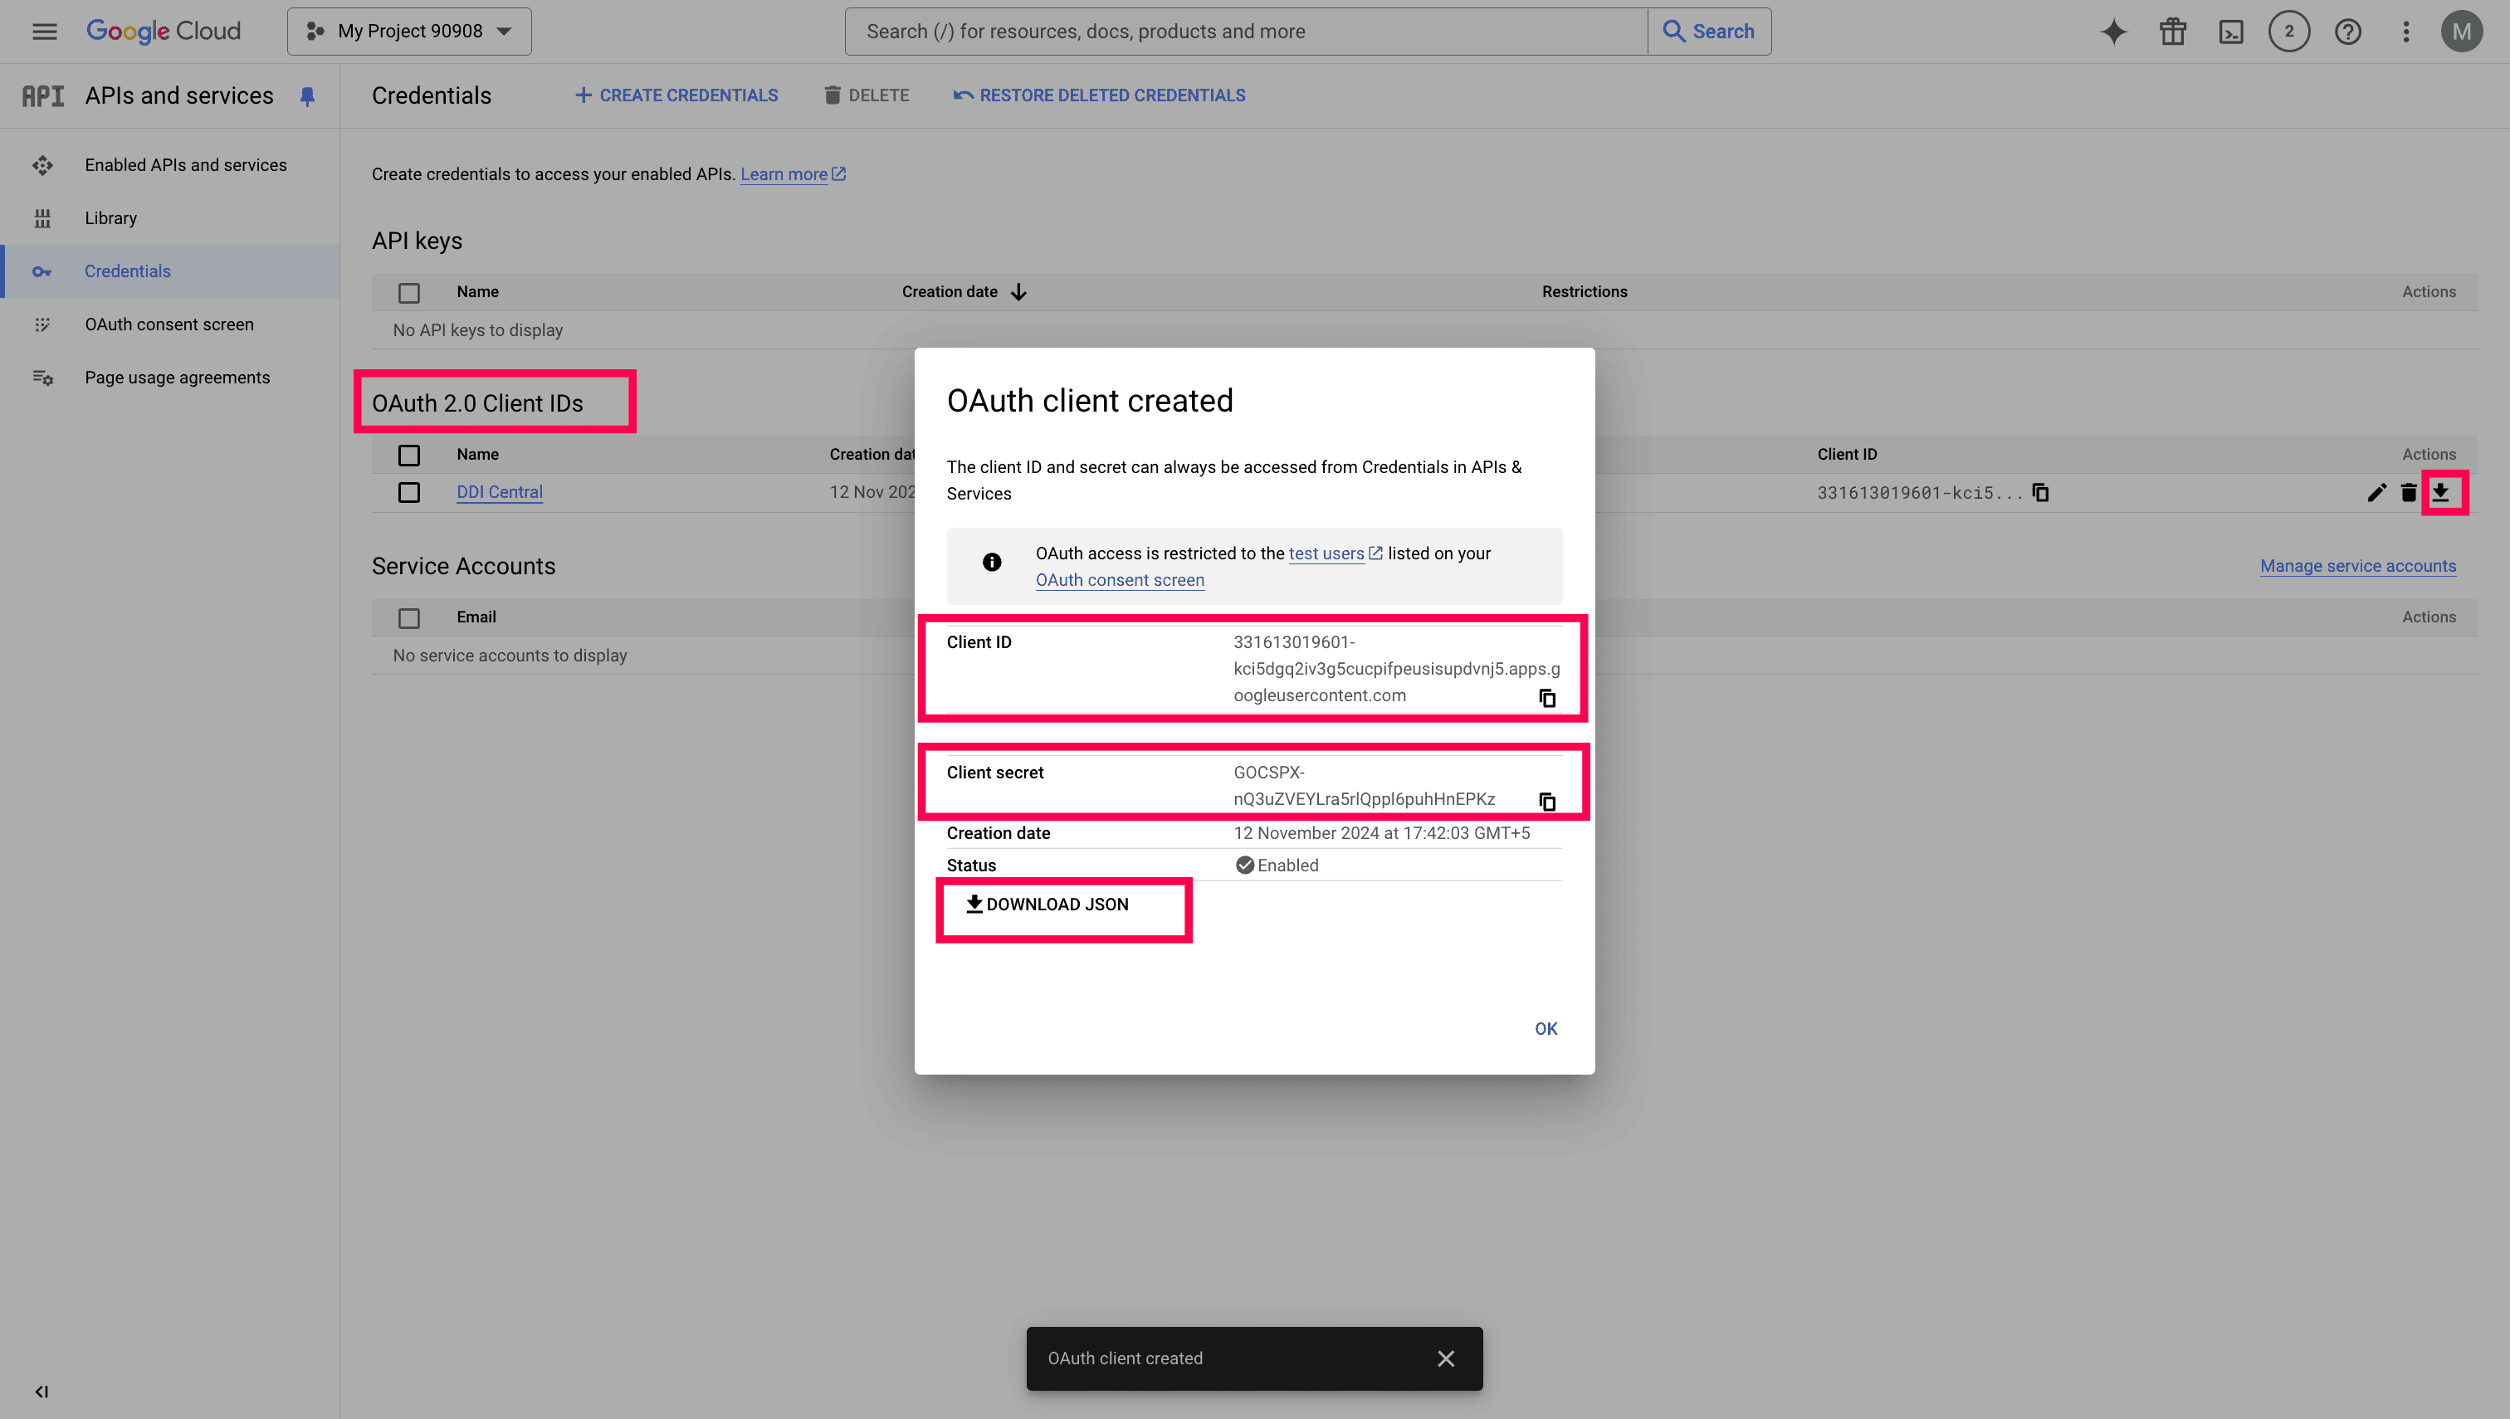Screen dimensions: 2510x1419
Task: Open Page usage agreements sidebar item
Action: point(178,378)
